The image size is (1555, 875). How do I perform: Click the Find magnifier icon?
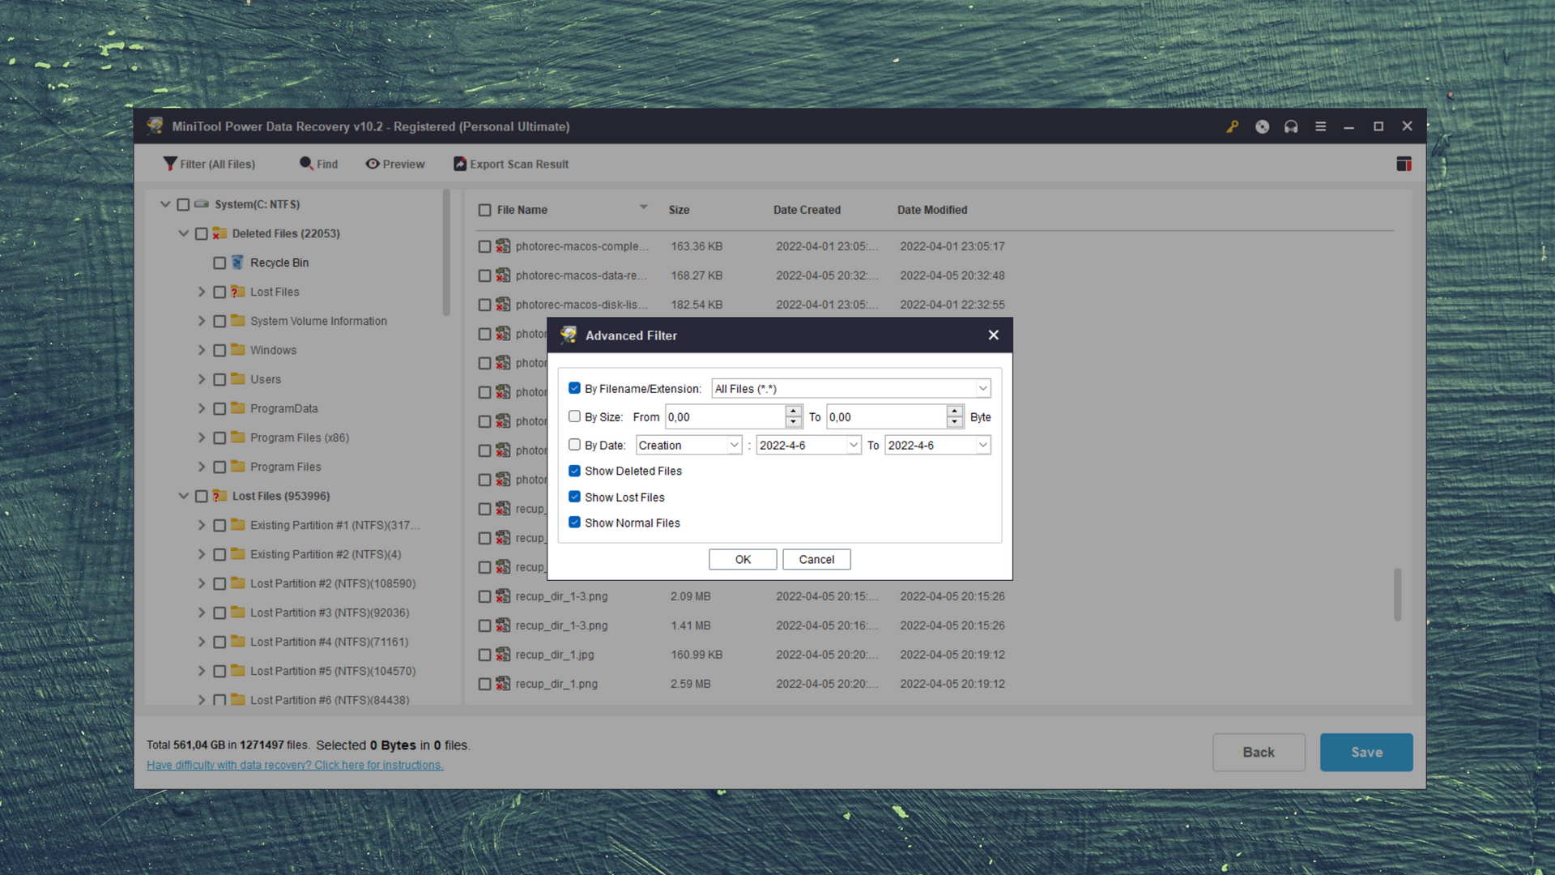pos(306,164)
